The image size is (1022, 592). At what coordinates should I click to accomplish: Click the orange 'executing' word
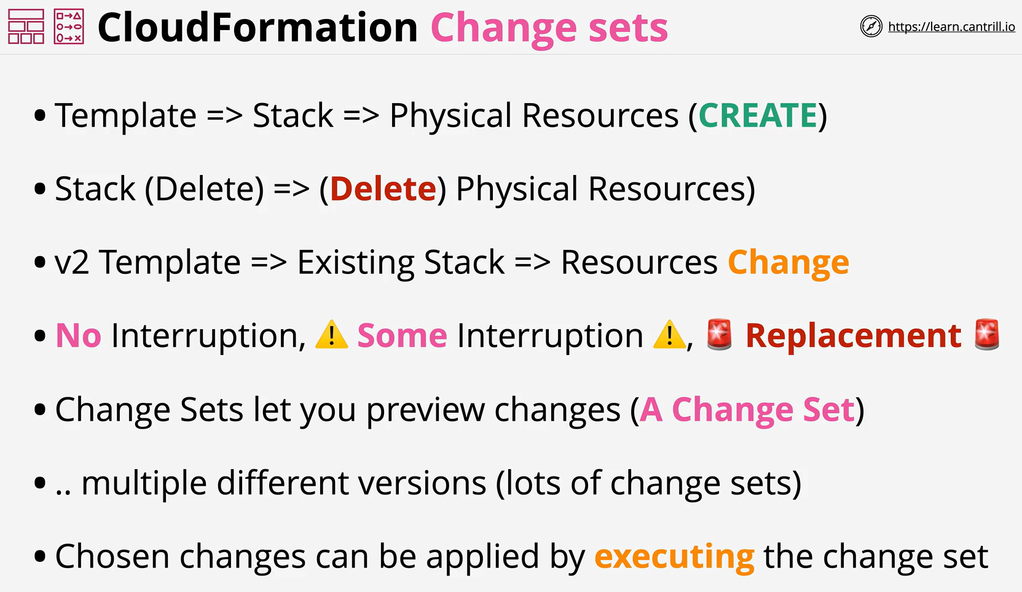[674, 557]
